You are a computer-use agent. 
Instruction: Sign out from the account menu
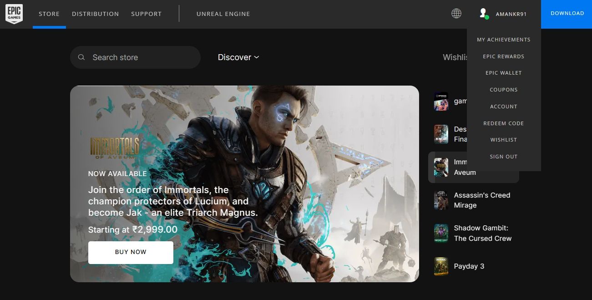tap(503, 157)
